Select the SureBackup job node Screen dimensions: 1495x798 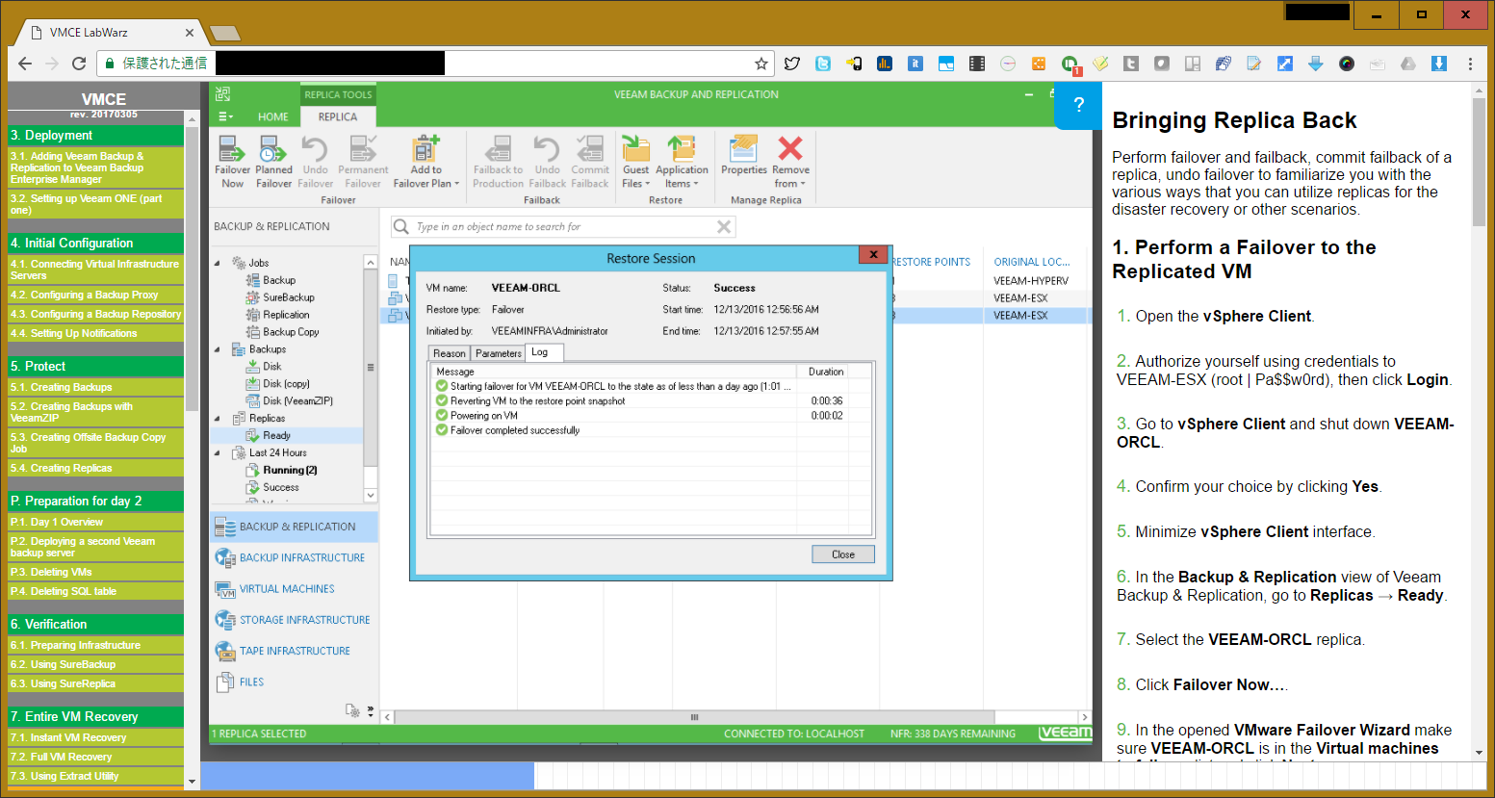(280, 297)
